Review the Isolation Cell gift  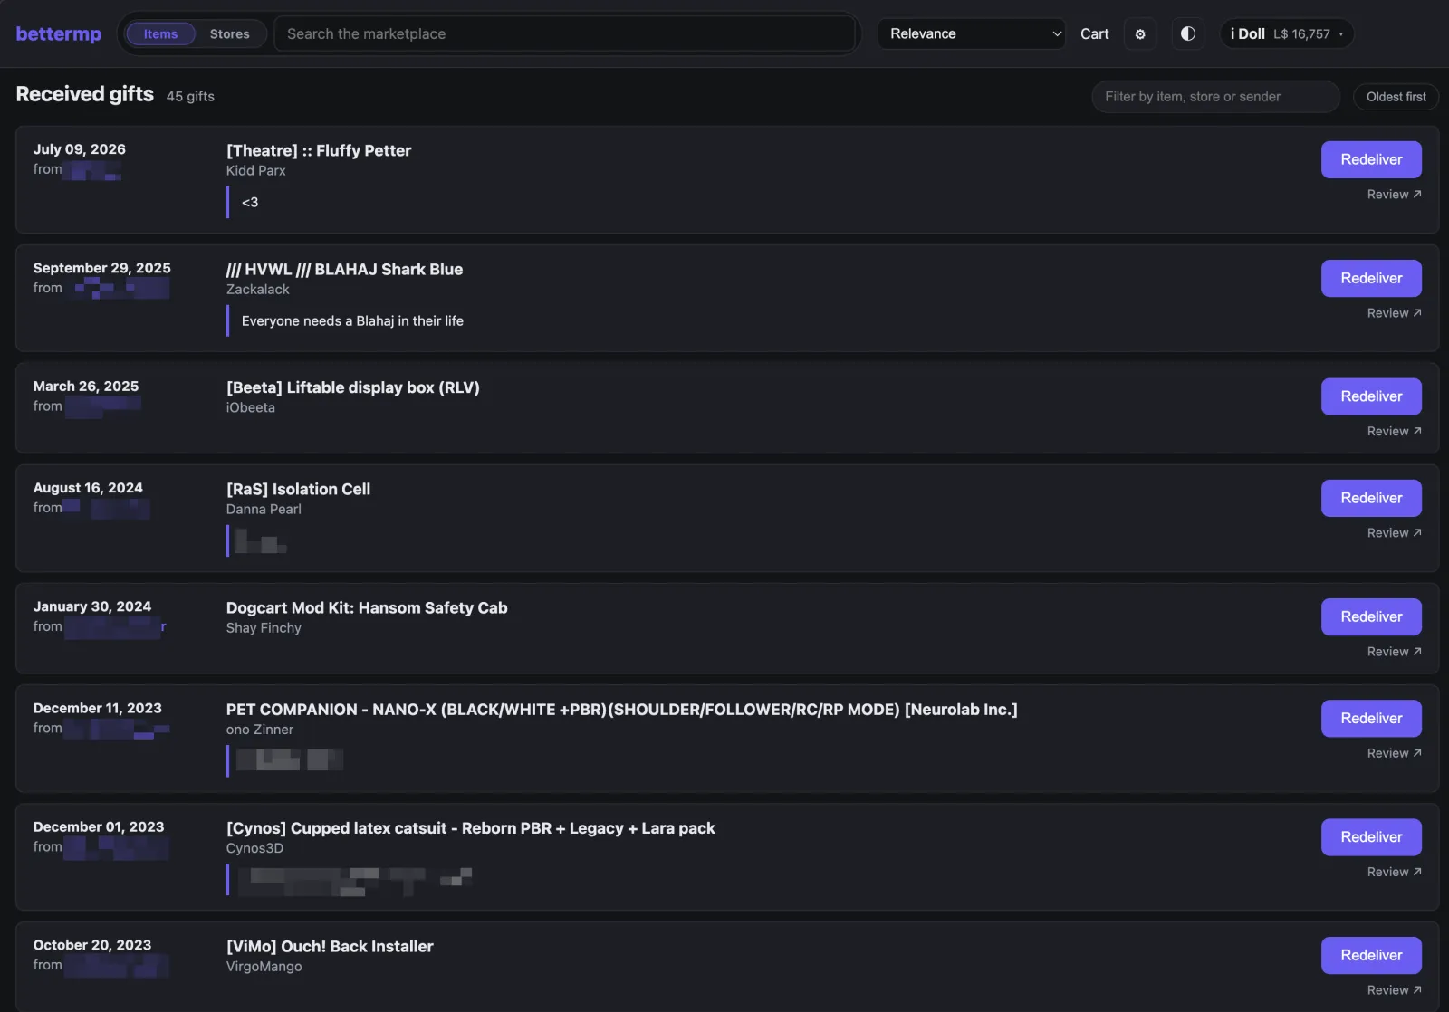[x=1394, y=533]
